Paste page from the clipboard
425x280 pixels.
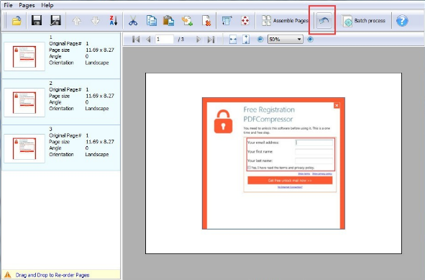168,21
